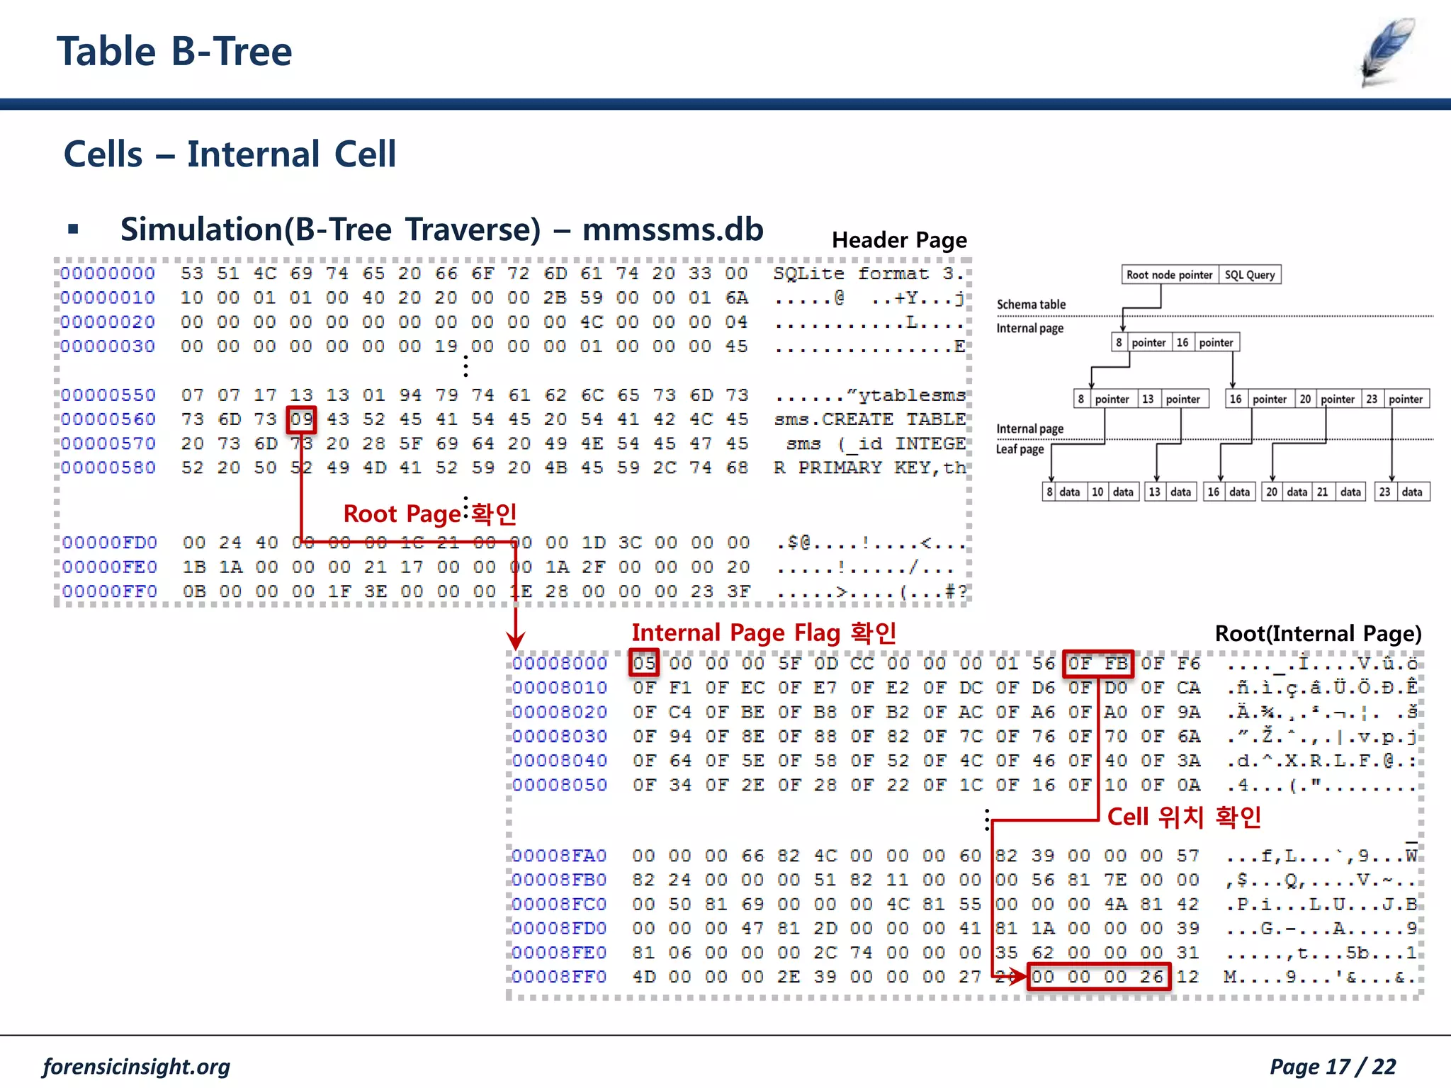
Task: Click the '23 pointer' box in the second-level node
Action: point(1395,399)
